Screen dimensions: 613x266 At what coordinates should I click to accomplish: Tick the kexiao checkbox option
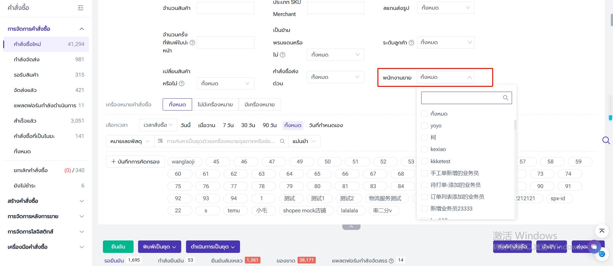[x=424, y=149]
